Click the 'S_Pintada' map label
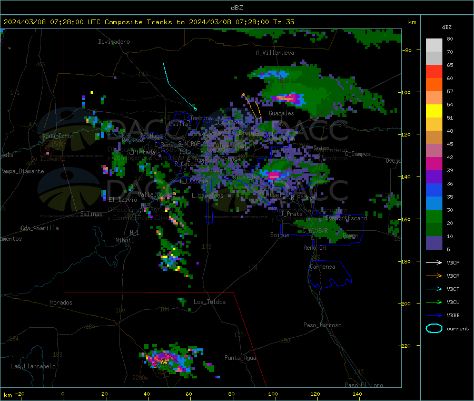Screen dimensions: 474x401 (x=141, y=152)
